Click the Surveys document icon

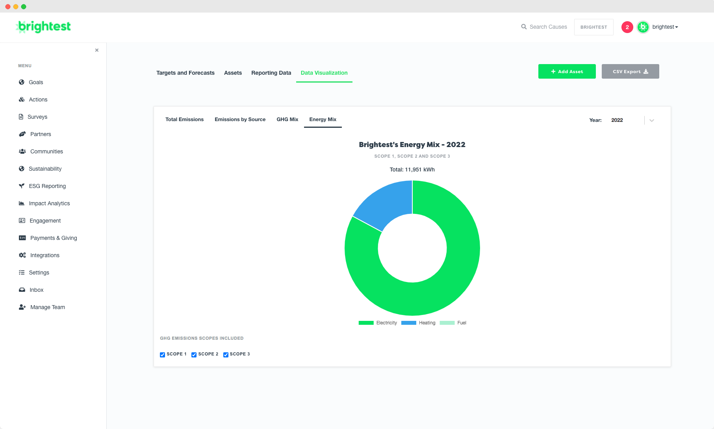[21, 117]
